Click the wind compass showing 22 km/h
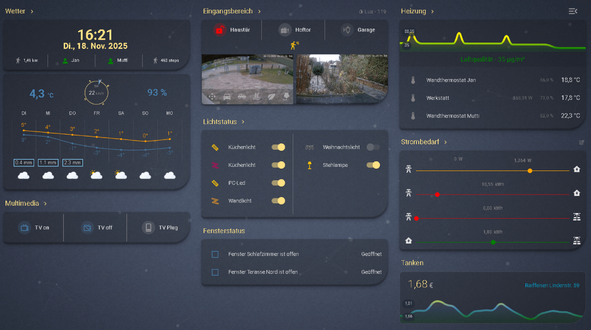 (x=97, y=92)
